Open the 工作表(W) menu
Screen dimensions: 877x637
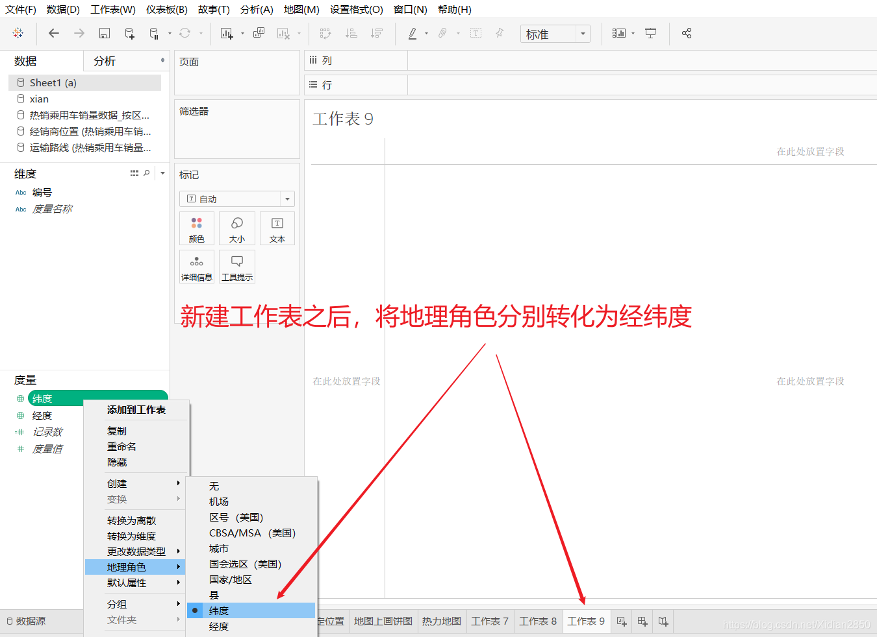[x=113, y=10]
